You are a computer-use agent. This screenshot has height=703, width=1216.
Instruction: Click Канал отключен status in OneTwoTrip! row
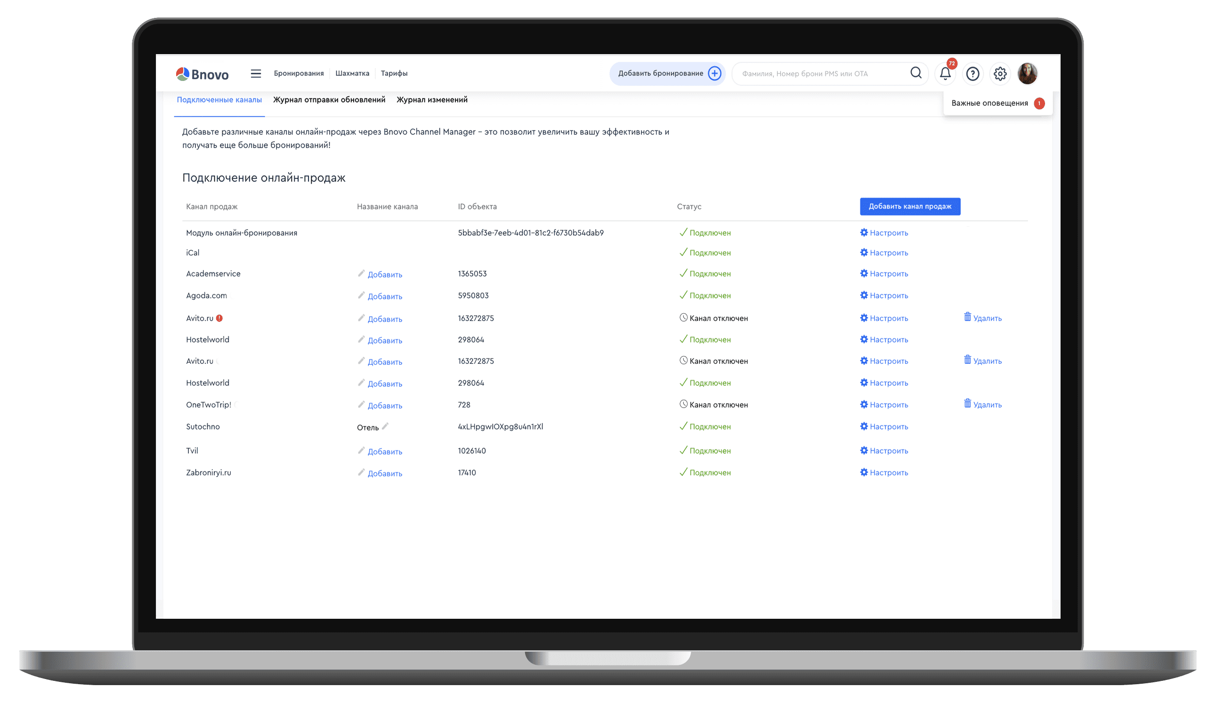(713, 405)
